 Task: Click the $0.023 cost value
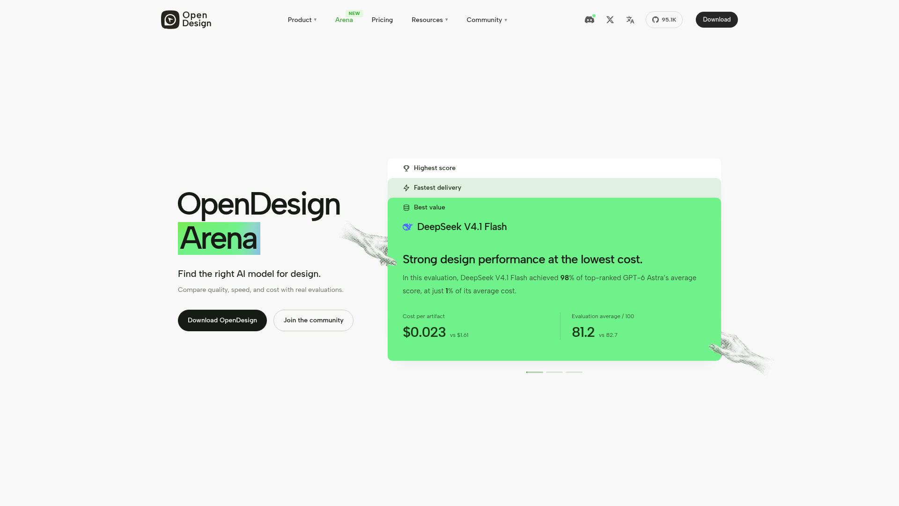424,332
